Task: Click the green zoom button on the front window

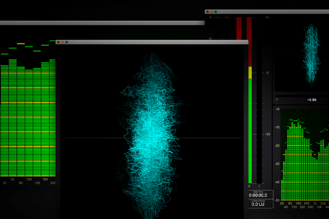Action: [66, 42]
